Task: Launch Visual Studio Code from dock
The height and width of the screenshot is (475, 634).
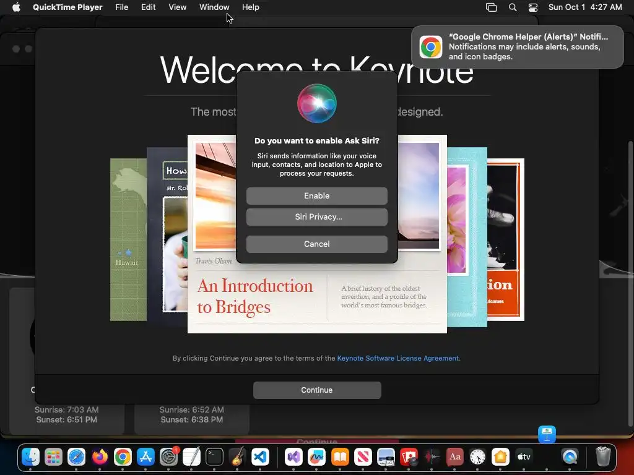Action: (261, 457)
